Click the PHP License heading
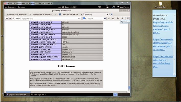 [66, 66]
